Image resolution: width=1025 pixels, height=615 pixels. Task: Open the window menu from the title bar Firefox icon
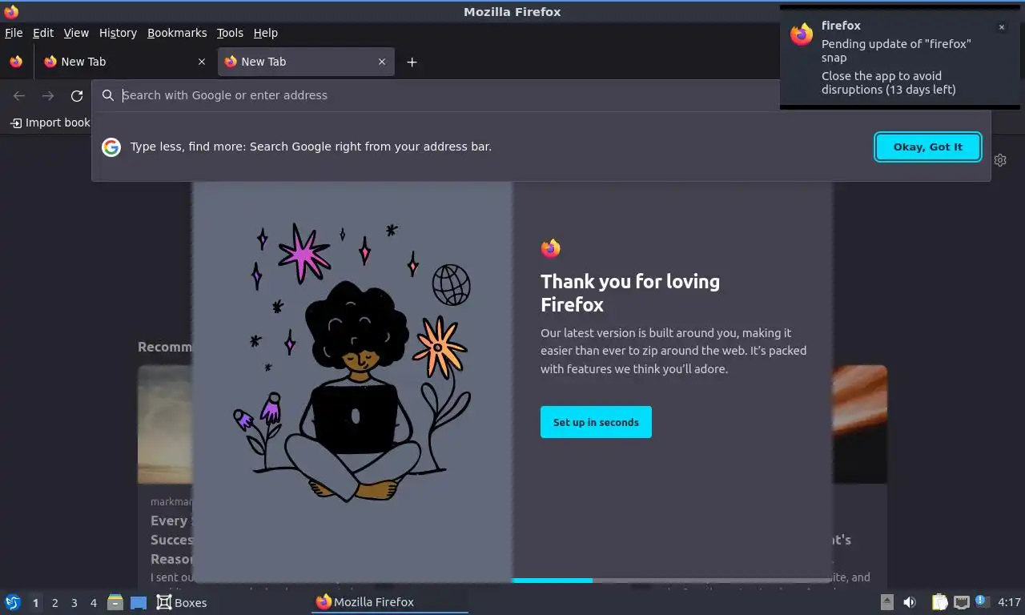pyautogui.click(x=11, y=11)
